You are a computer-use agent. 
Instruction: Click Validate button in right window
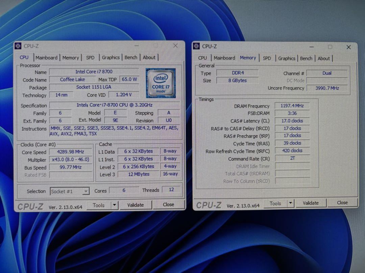(311, 203)
